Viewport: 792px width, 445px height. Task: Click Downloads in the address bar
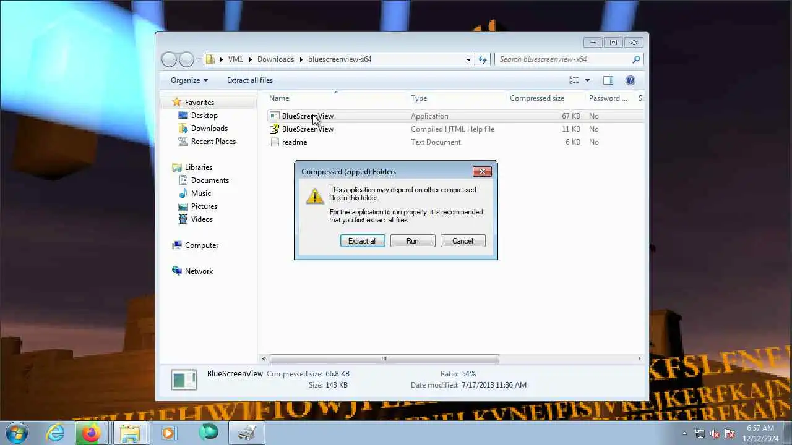(275, 59)
